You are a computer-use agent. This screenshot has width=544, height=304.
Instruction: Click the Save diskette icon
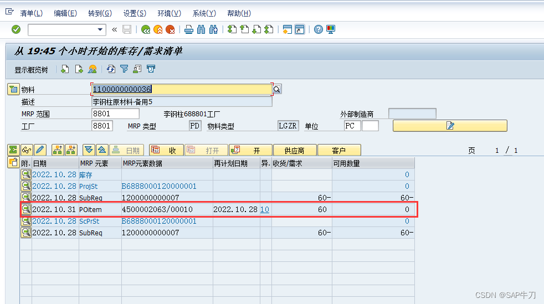(127, 29)
